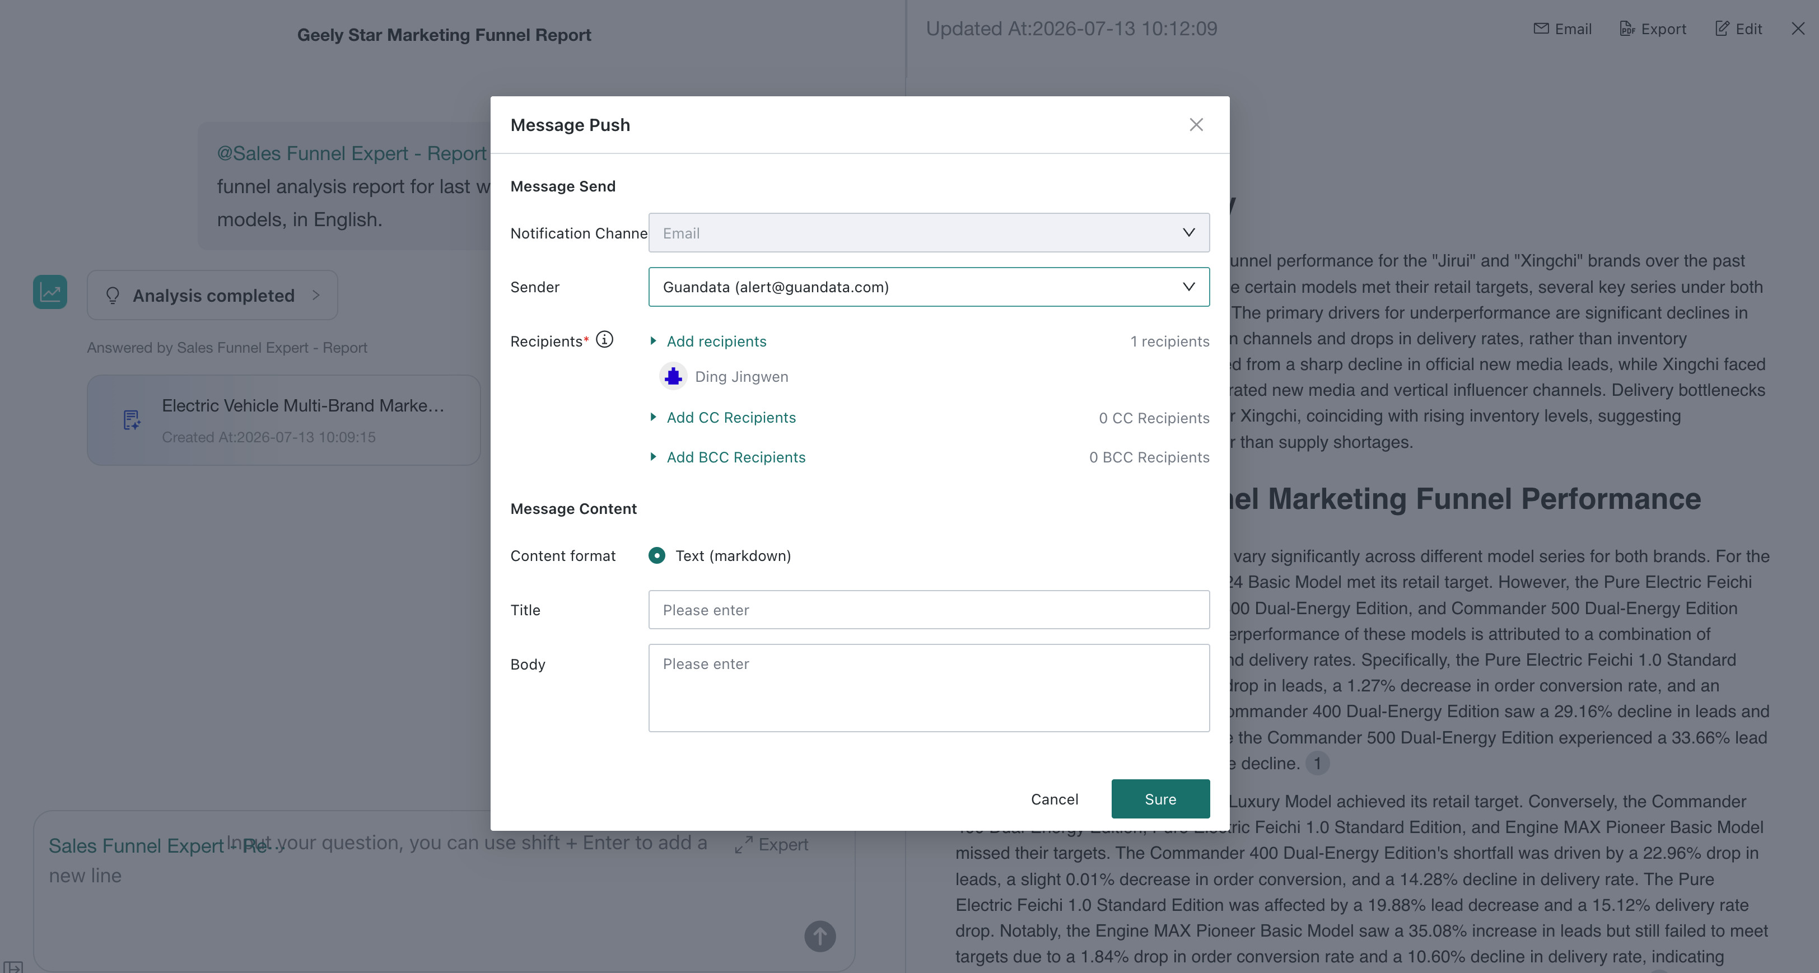The image size is (1819, 973).
Task: Open the Notification Channel dropdown
Action: coord(929,233)
